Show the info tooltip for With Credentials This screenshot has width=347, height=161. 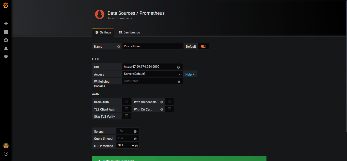[x=162, y=102]
